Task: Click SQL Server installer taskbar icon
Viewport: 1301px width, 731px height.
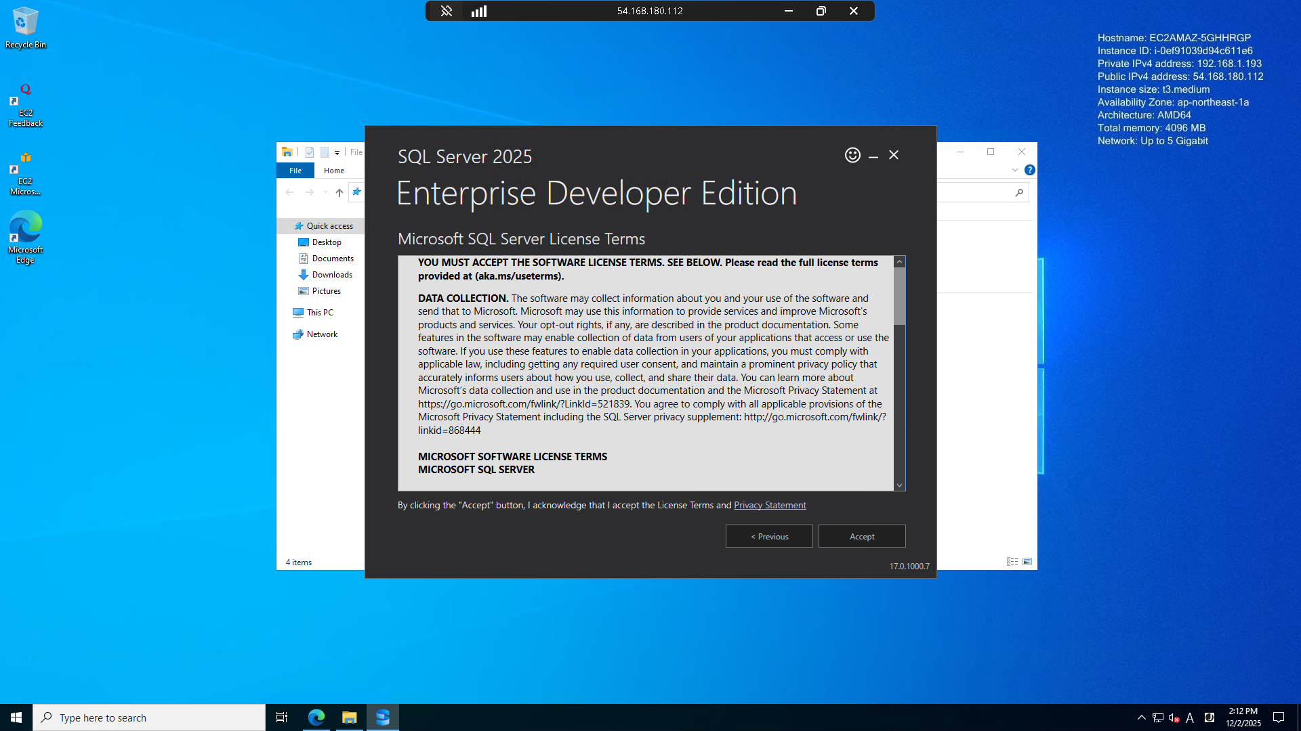Action: coord(383,717)
